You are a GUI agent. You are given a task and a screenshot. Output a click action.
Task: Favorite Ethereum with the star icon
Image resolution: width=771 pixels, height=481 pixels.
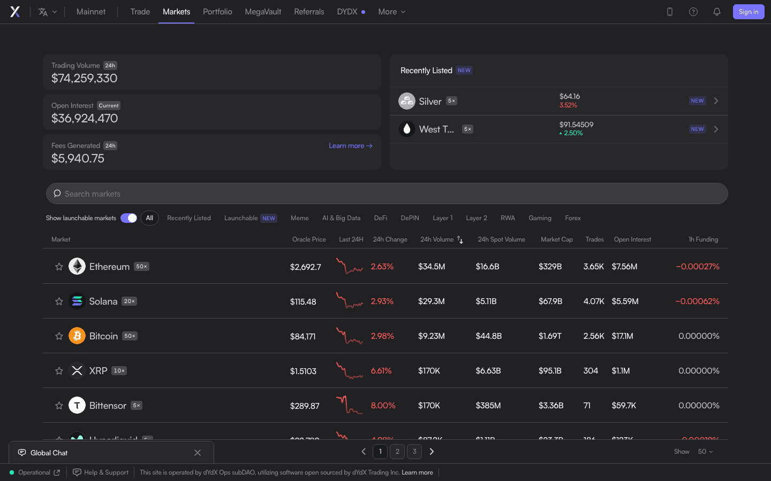(59, 266)
